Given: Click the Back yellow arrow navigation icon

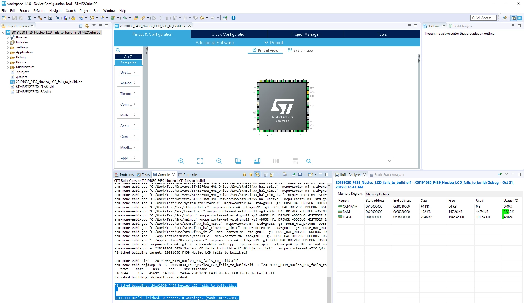Looking at the screenshot, I should pos(202,18).
